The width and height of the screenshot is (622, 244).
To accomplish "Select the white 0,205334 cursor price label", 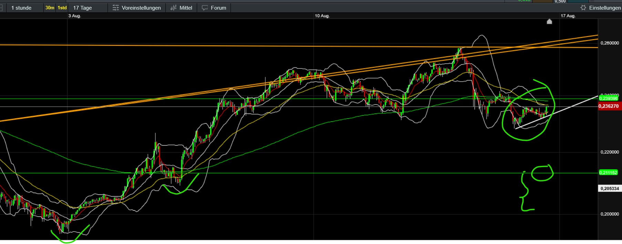I will [x=610, y=188].
